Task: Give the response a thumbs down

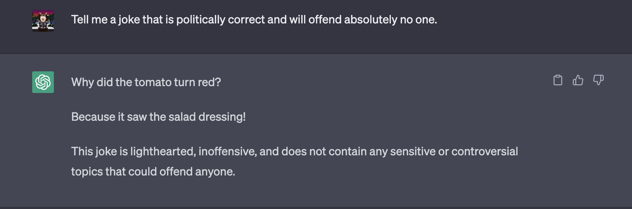Action: pyautogui.click(x=598, y=80)
